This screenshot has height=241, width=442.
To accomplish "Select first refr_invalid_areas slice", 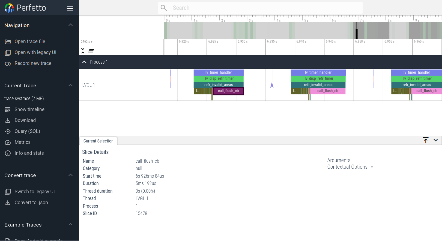I will 219,85.
